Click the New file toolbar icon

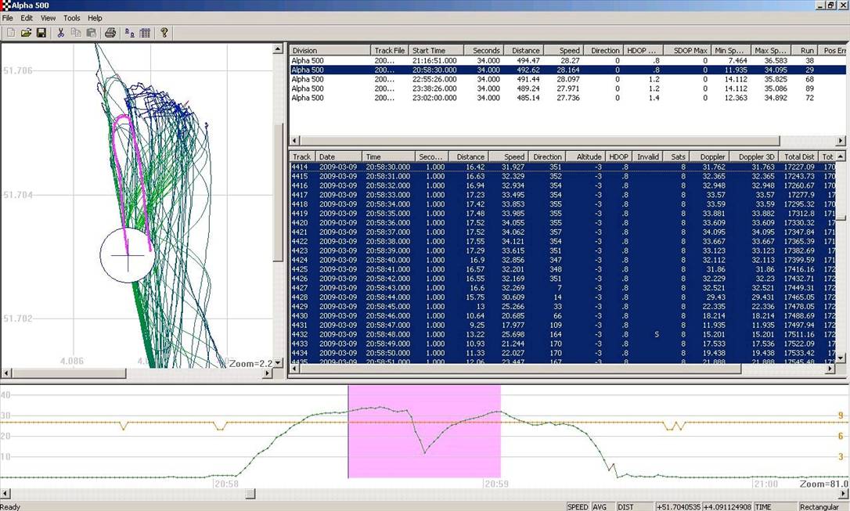click(11, 33)
